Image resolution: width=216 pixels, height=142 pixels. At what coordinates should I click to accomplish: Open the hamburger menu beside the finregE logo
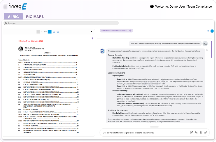(x=5, y=6)
